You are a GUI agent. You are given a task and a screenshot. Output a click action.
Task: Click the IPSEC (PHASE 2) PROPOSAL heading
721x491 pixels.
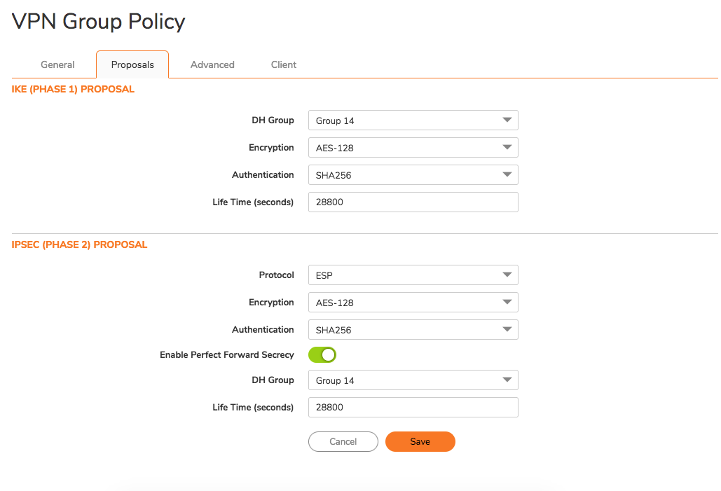click(78, 244)
